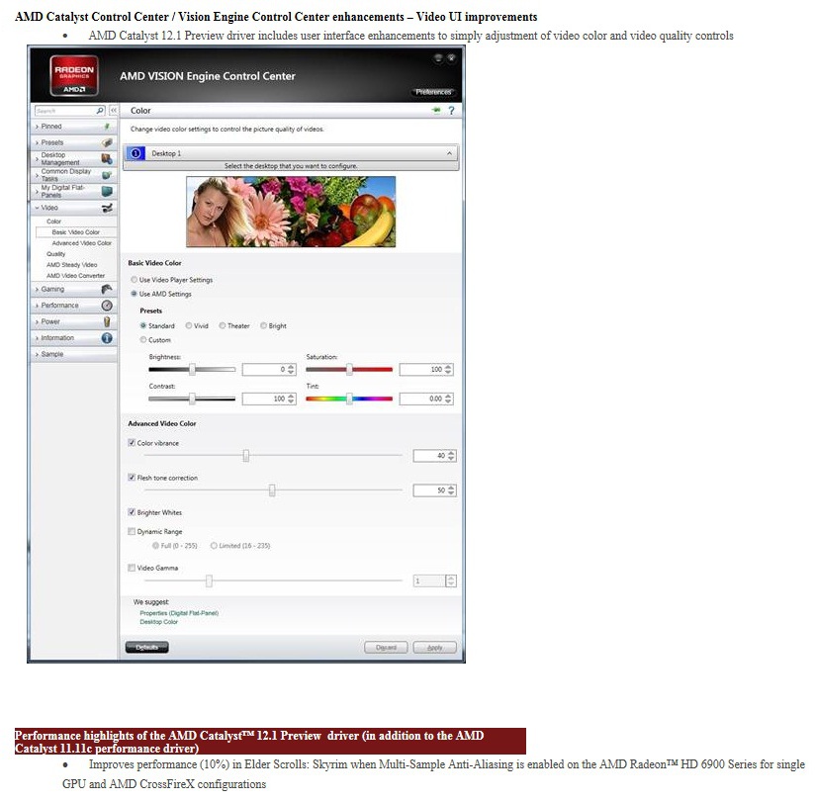Click the search magnifier icon

[x=100, y=111]
